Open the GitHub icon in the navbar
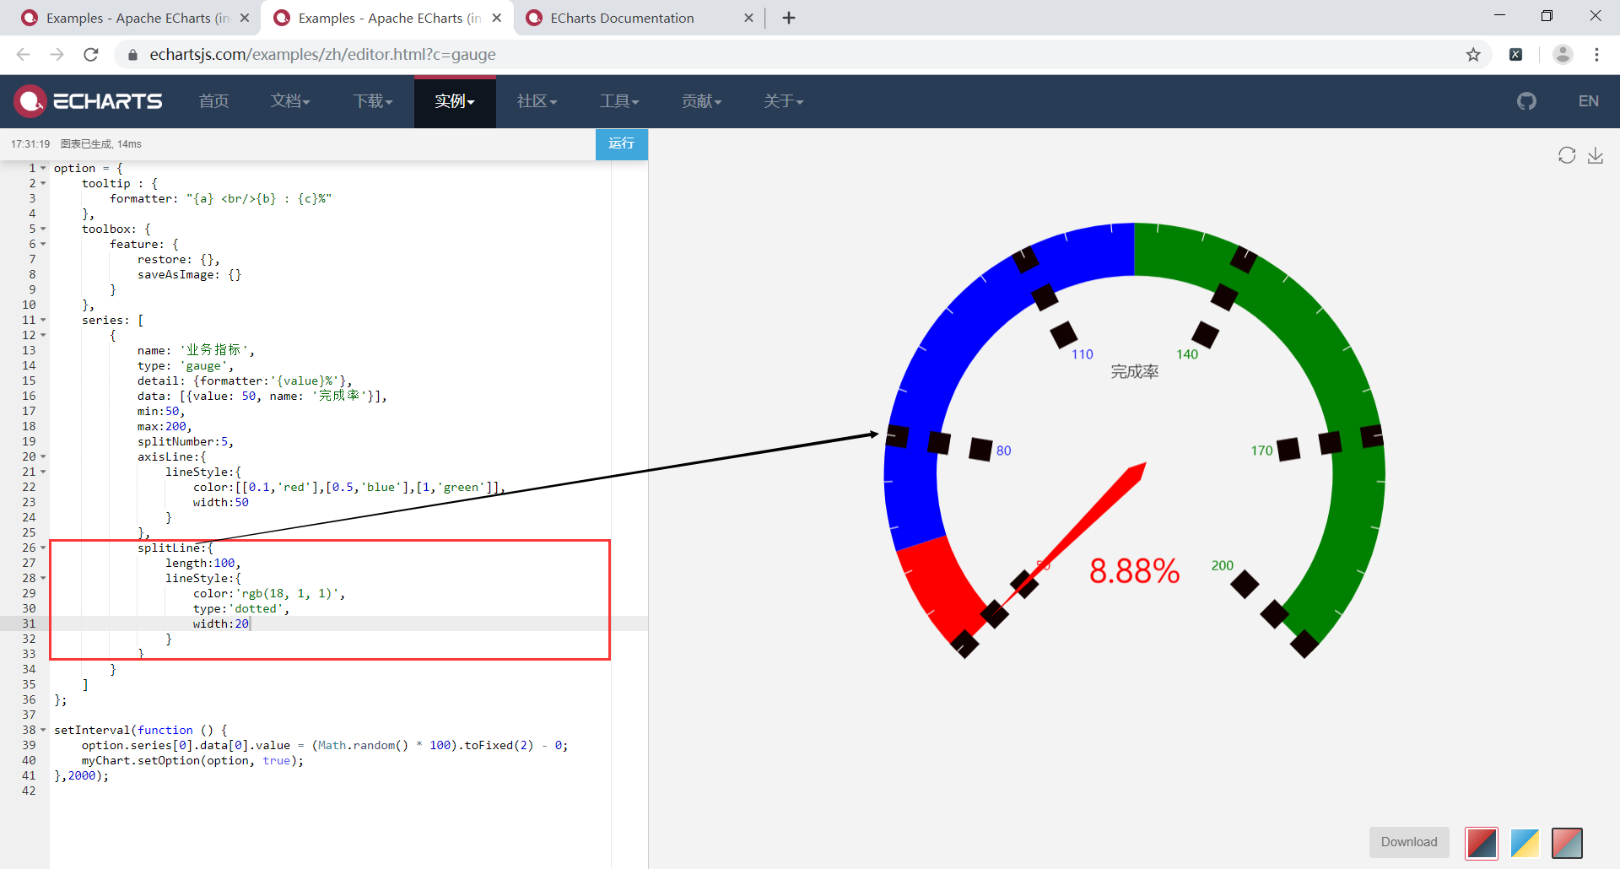The width and height of the screenshot is (1620, 869). click(1527, 100)
